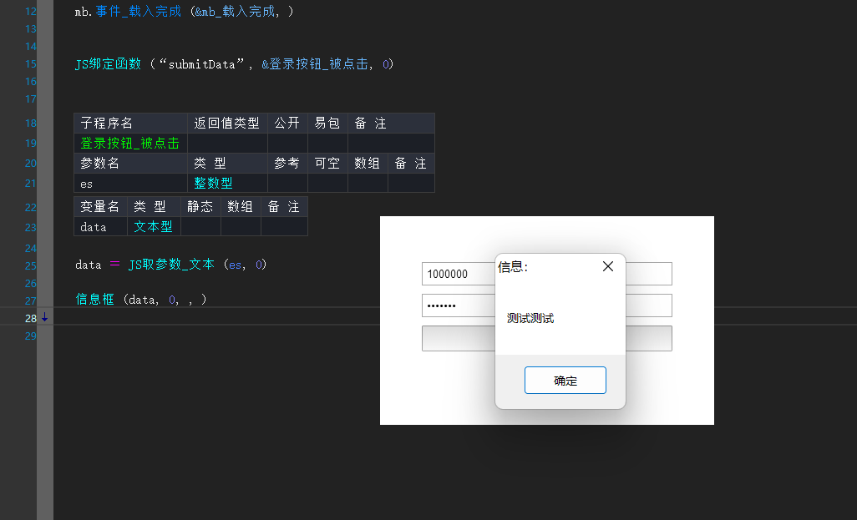Click the 返回值类型 cell of 登录按钮_被点击

click(x=227, y=143)
